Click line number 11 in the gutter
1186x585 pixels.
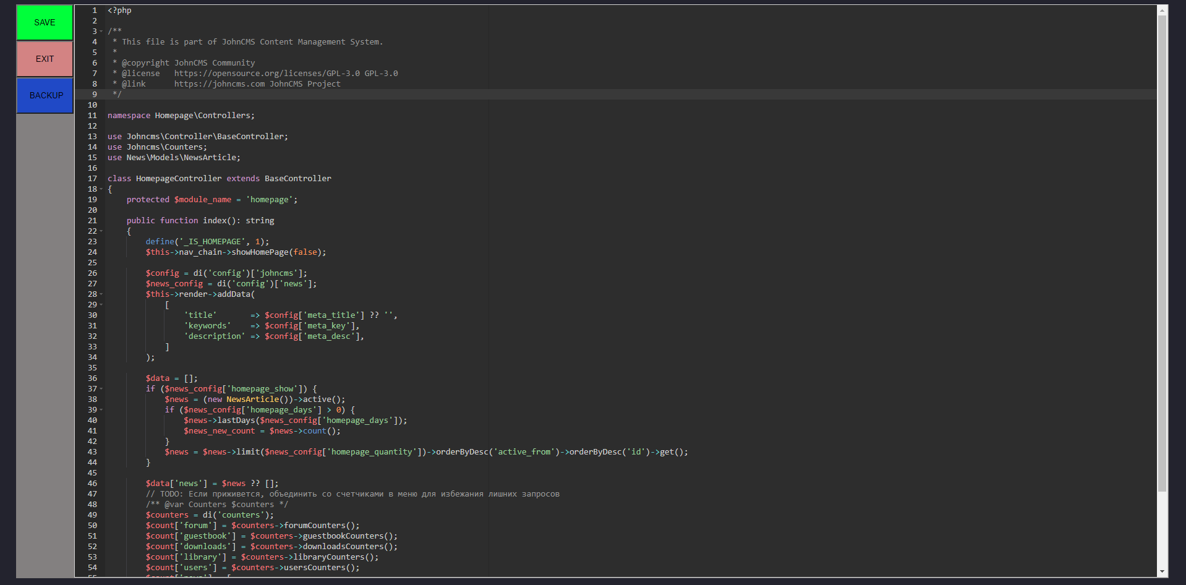click(92, 116)
